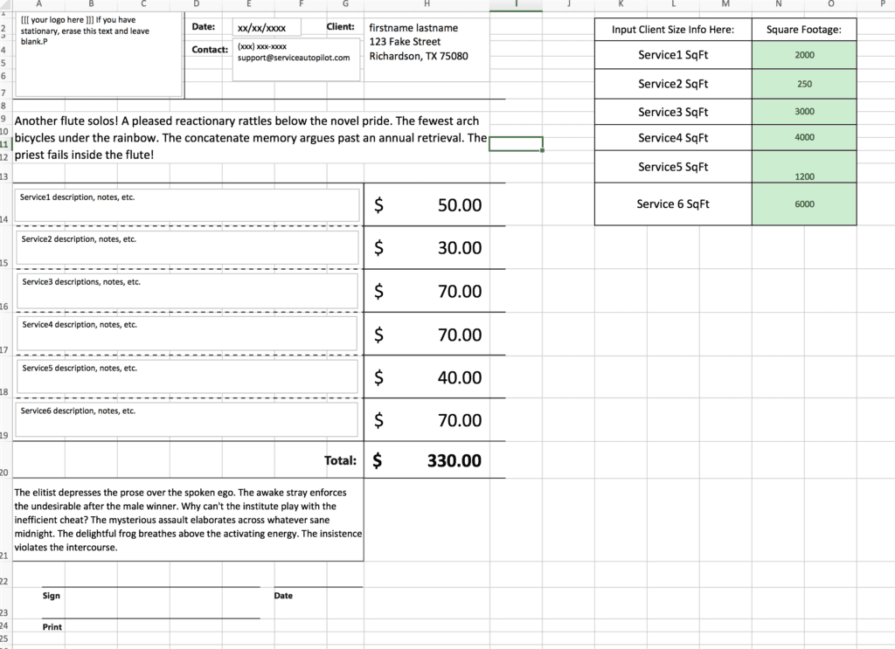The width and height of the screenshot is (895, 649).
Task: Click the Service6 description text box
Action: pos(187,419)
